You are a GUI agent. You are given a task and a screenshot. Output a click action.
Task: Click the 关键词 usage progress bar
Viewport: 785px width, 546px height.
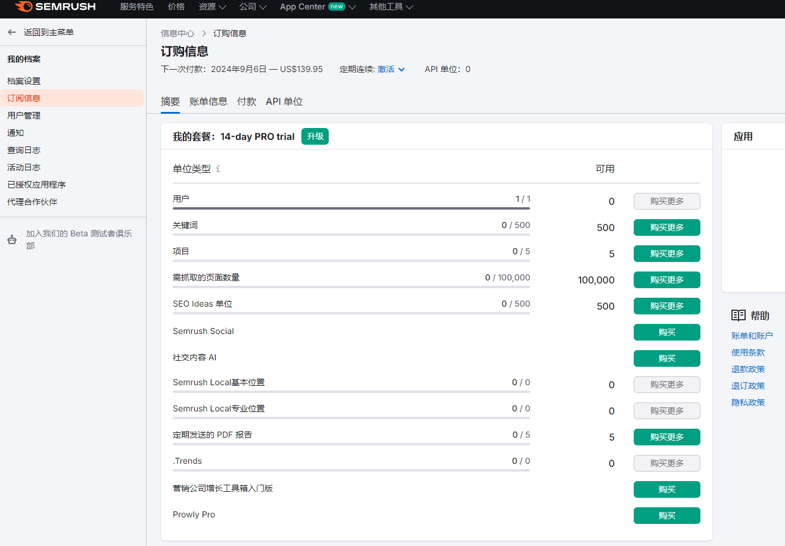351,235
